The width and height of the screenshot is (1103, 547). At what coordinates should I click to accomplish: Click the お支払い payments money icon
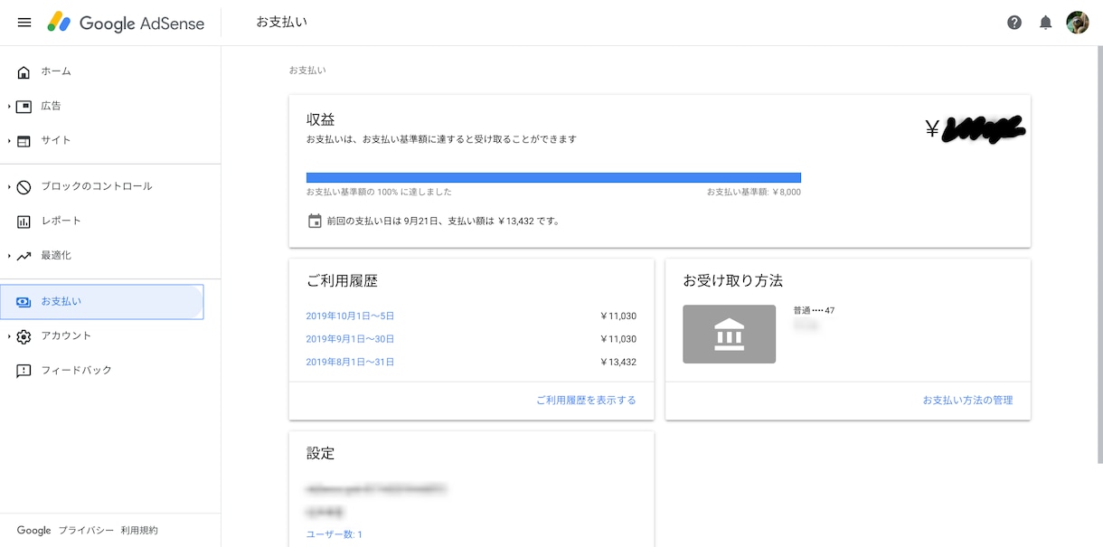24,302
